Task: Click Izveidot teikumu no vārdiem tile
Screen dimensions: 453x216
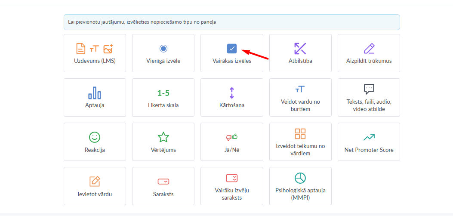Action: point(300,142)
